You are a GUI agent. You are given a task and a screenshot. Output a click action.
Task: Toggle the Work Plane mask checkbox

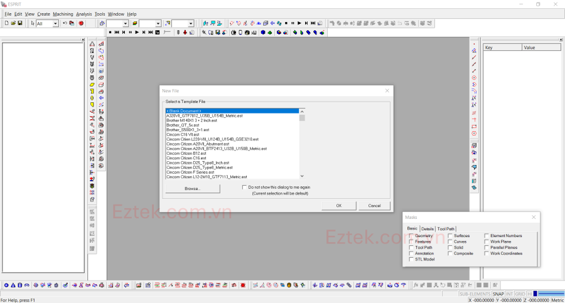487,242
